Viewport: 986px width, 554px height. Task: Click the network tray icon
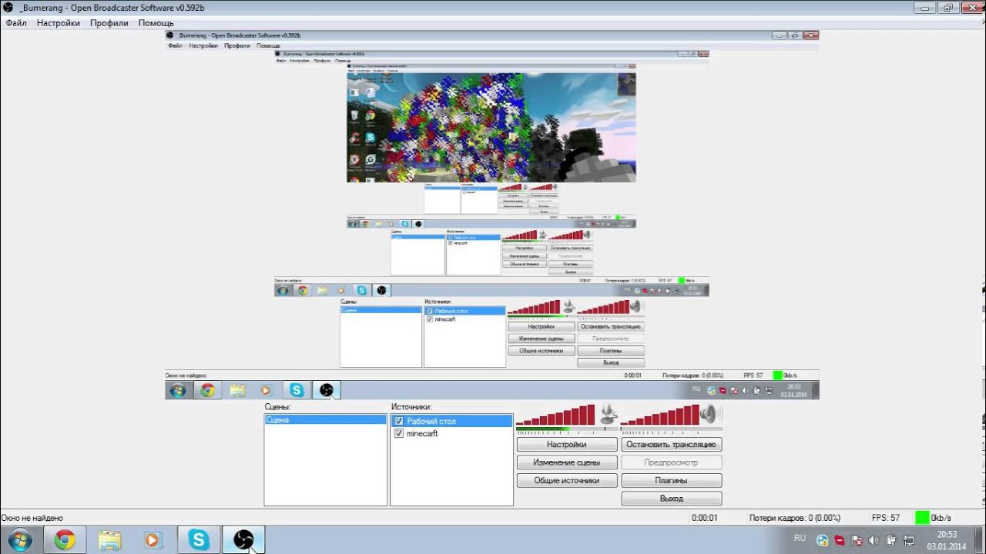[909, 540]
